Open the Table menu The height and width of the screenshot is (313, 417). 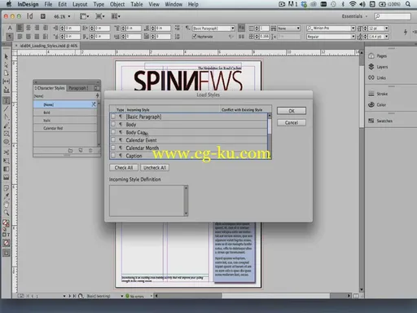(x=137, y=4)
